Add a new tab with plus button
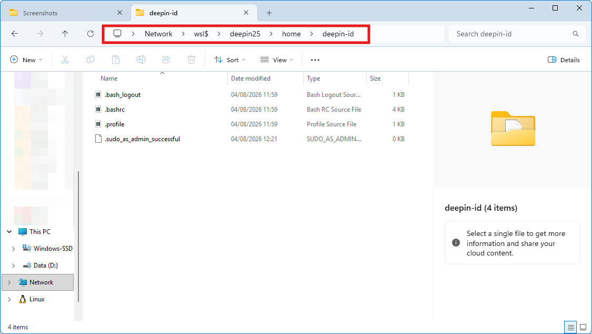Screen dimensions: 592x334 pos(269,13)
